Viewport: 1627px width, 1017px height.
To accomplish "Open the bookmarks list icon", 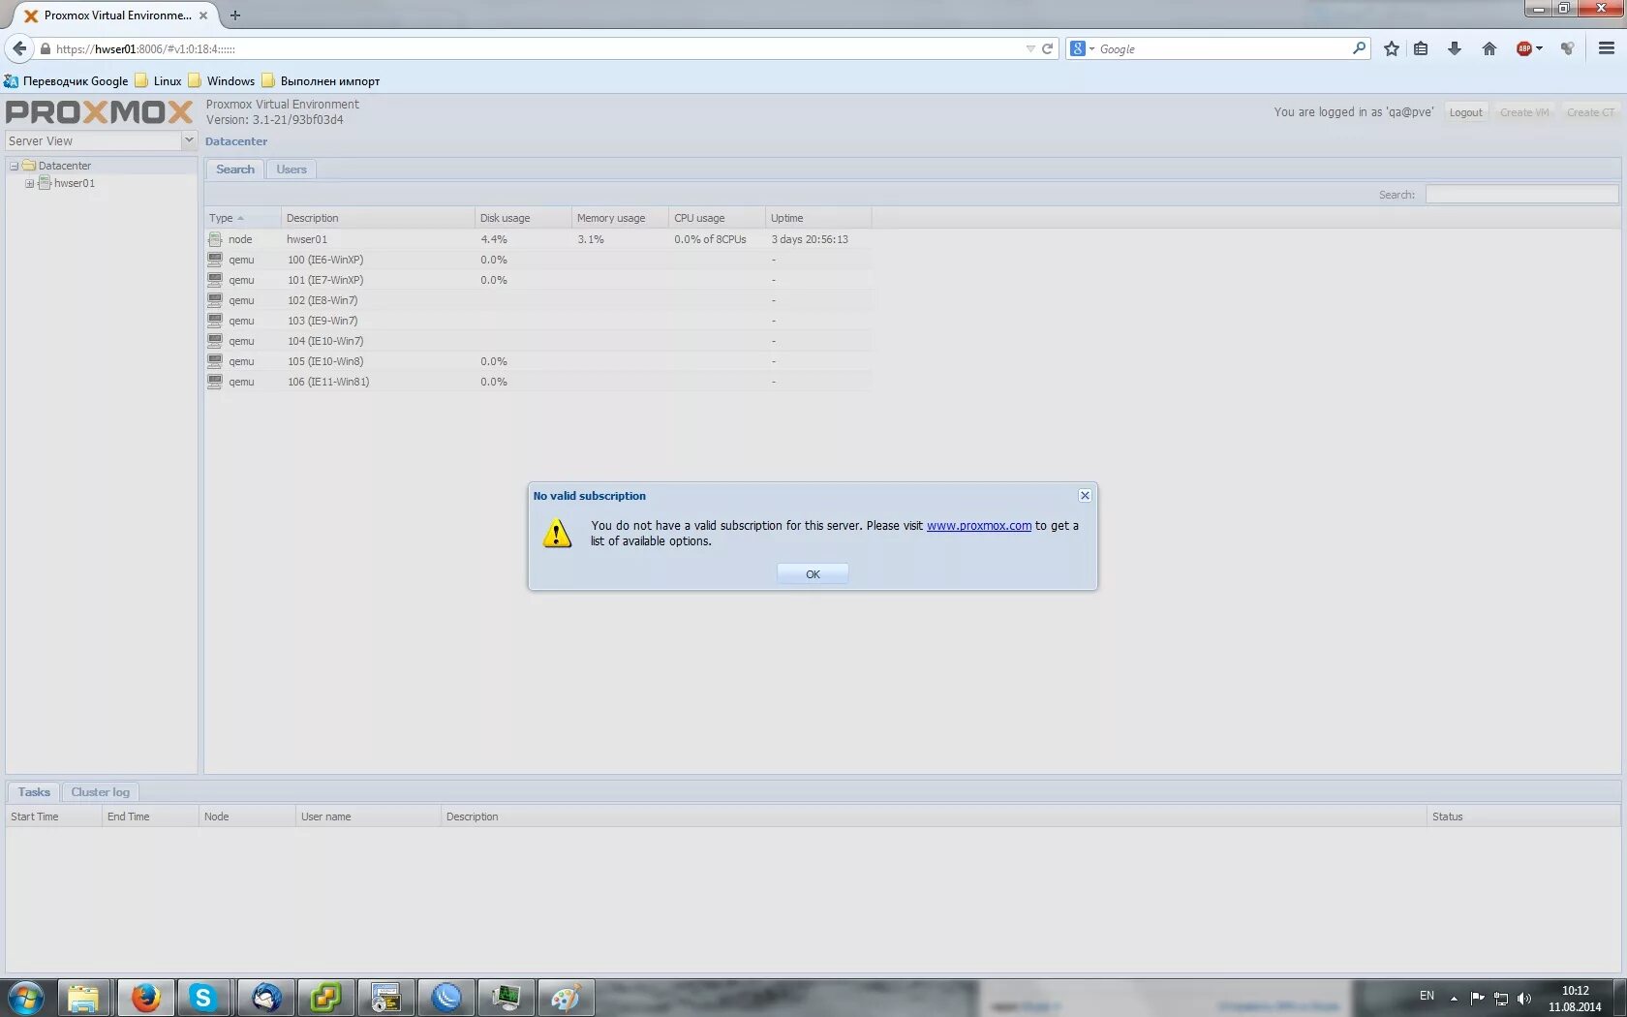I will (1421, 48).
